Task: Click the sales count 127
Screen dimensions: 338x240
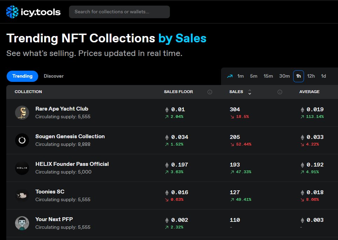Action: [x=235, y=192]
